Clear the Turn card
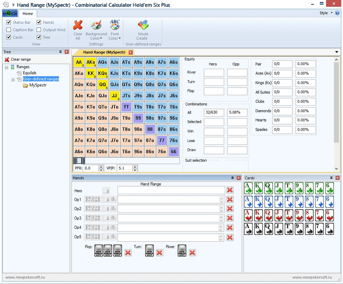Viewport: 343px width, 284px height. click(159, 253)
